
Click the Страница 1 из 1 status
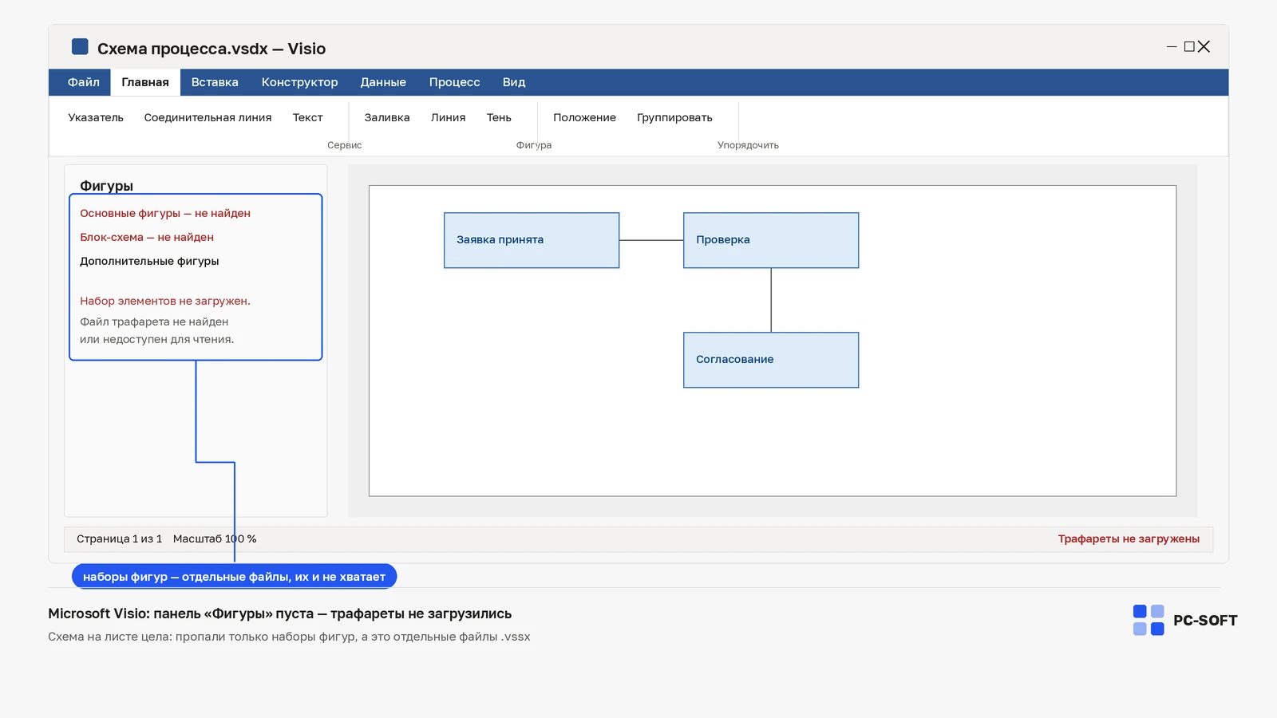119,538
